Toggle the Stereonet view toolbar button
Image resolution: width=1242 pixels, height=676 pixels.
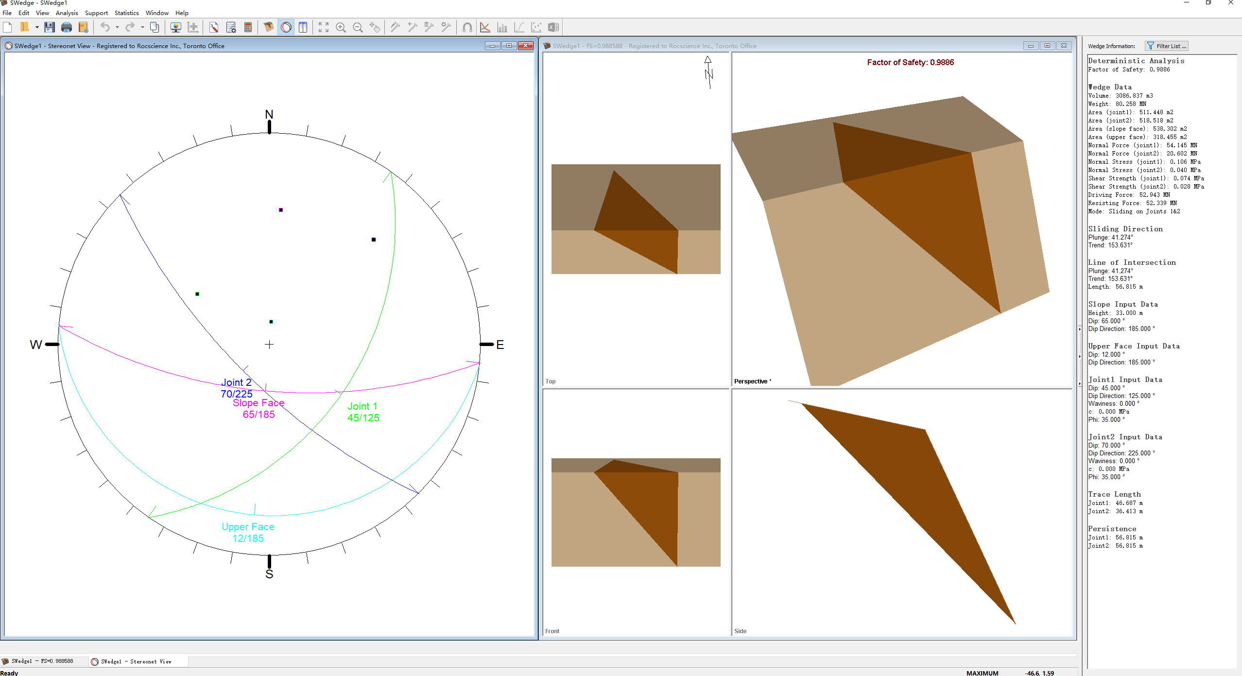coord(286,27)
